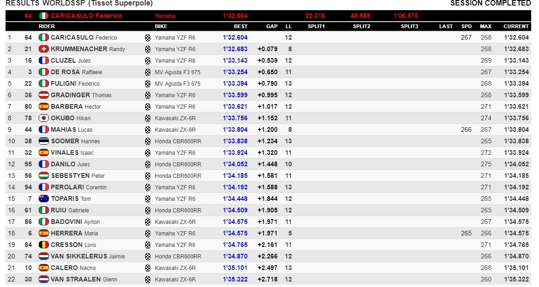The image size is (539, 287).
Task: Click the checkered flag icon in PEROLARI's row
Action: point(148,187)
